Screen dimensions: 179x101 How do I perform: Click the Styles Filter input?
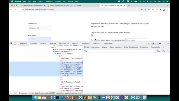coord(119,51)
